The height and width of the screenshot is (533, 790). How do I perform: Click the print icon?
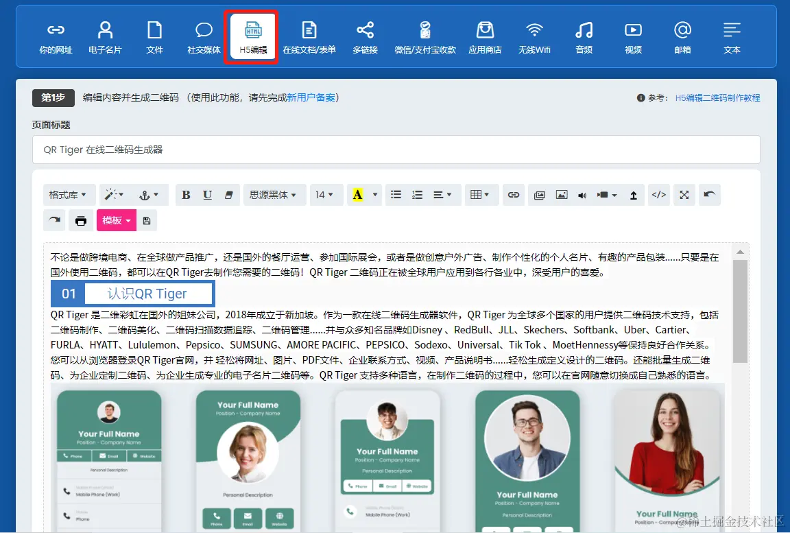[82, 220]
